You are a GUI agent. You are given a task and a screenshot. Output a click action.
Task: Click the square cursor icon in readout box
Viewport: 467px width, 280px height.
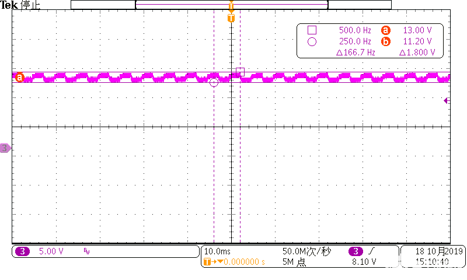click(312, 30)
